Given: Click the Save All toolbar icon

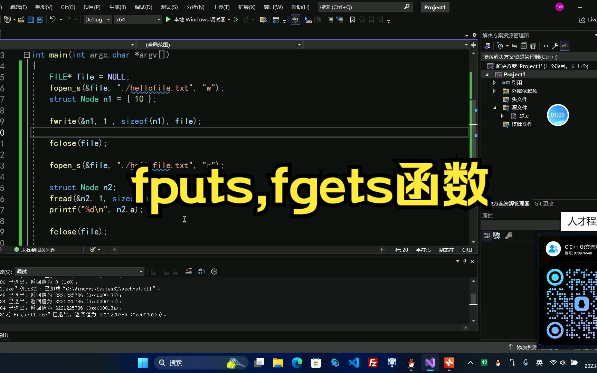Looking at the screenshot, I should pos(40,20).
